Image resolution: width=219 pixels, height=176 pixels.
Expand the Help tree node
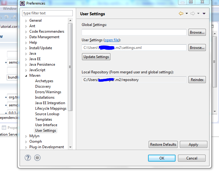click(26, 43)
